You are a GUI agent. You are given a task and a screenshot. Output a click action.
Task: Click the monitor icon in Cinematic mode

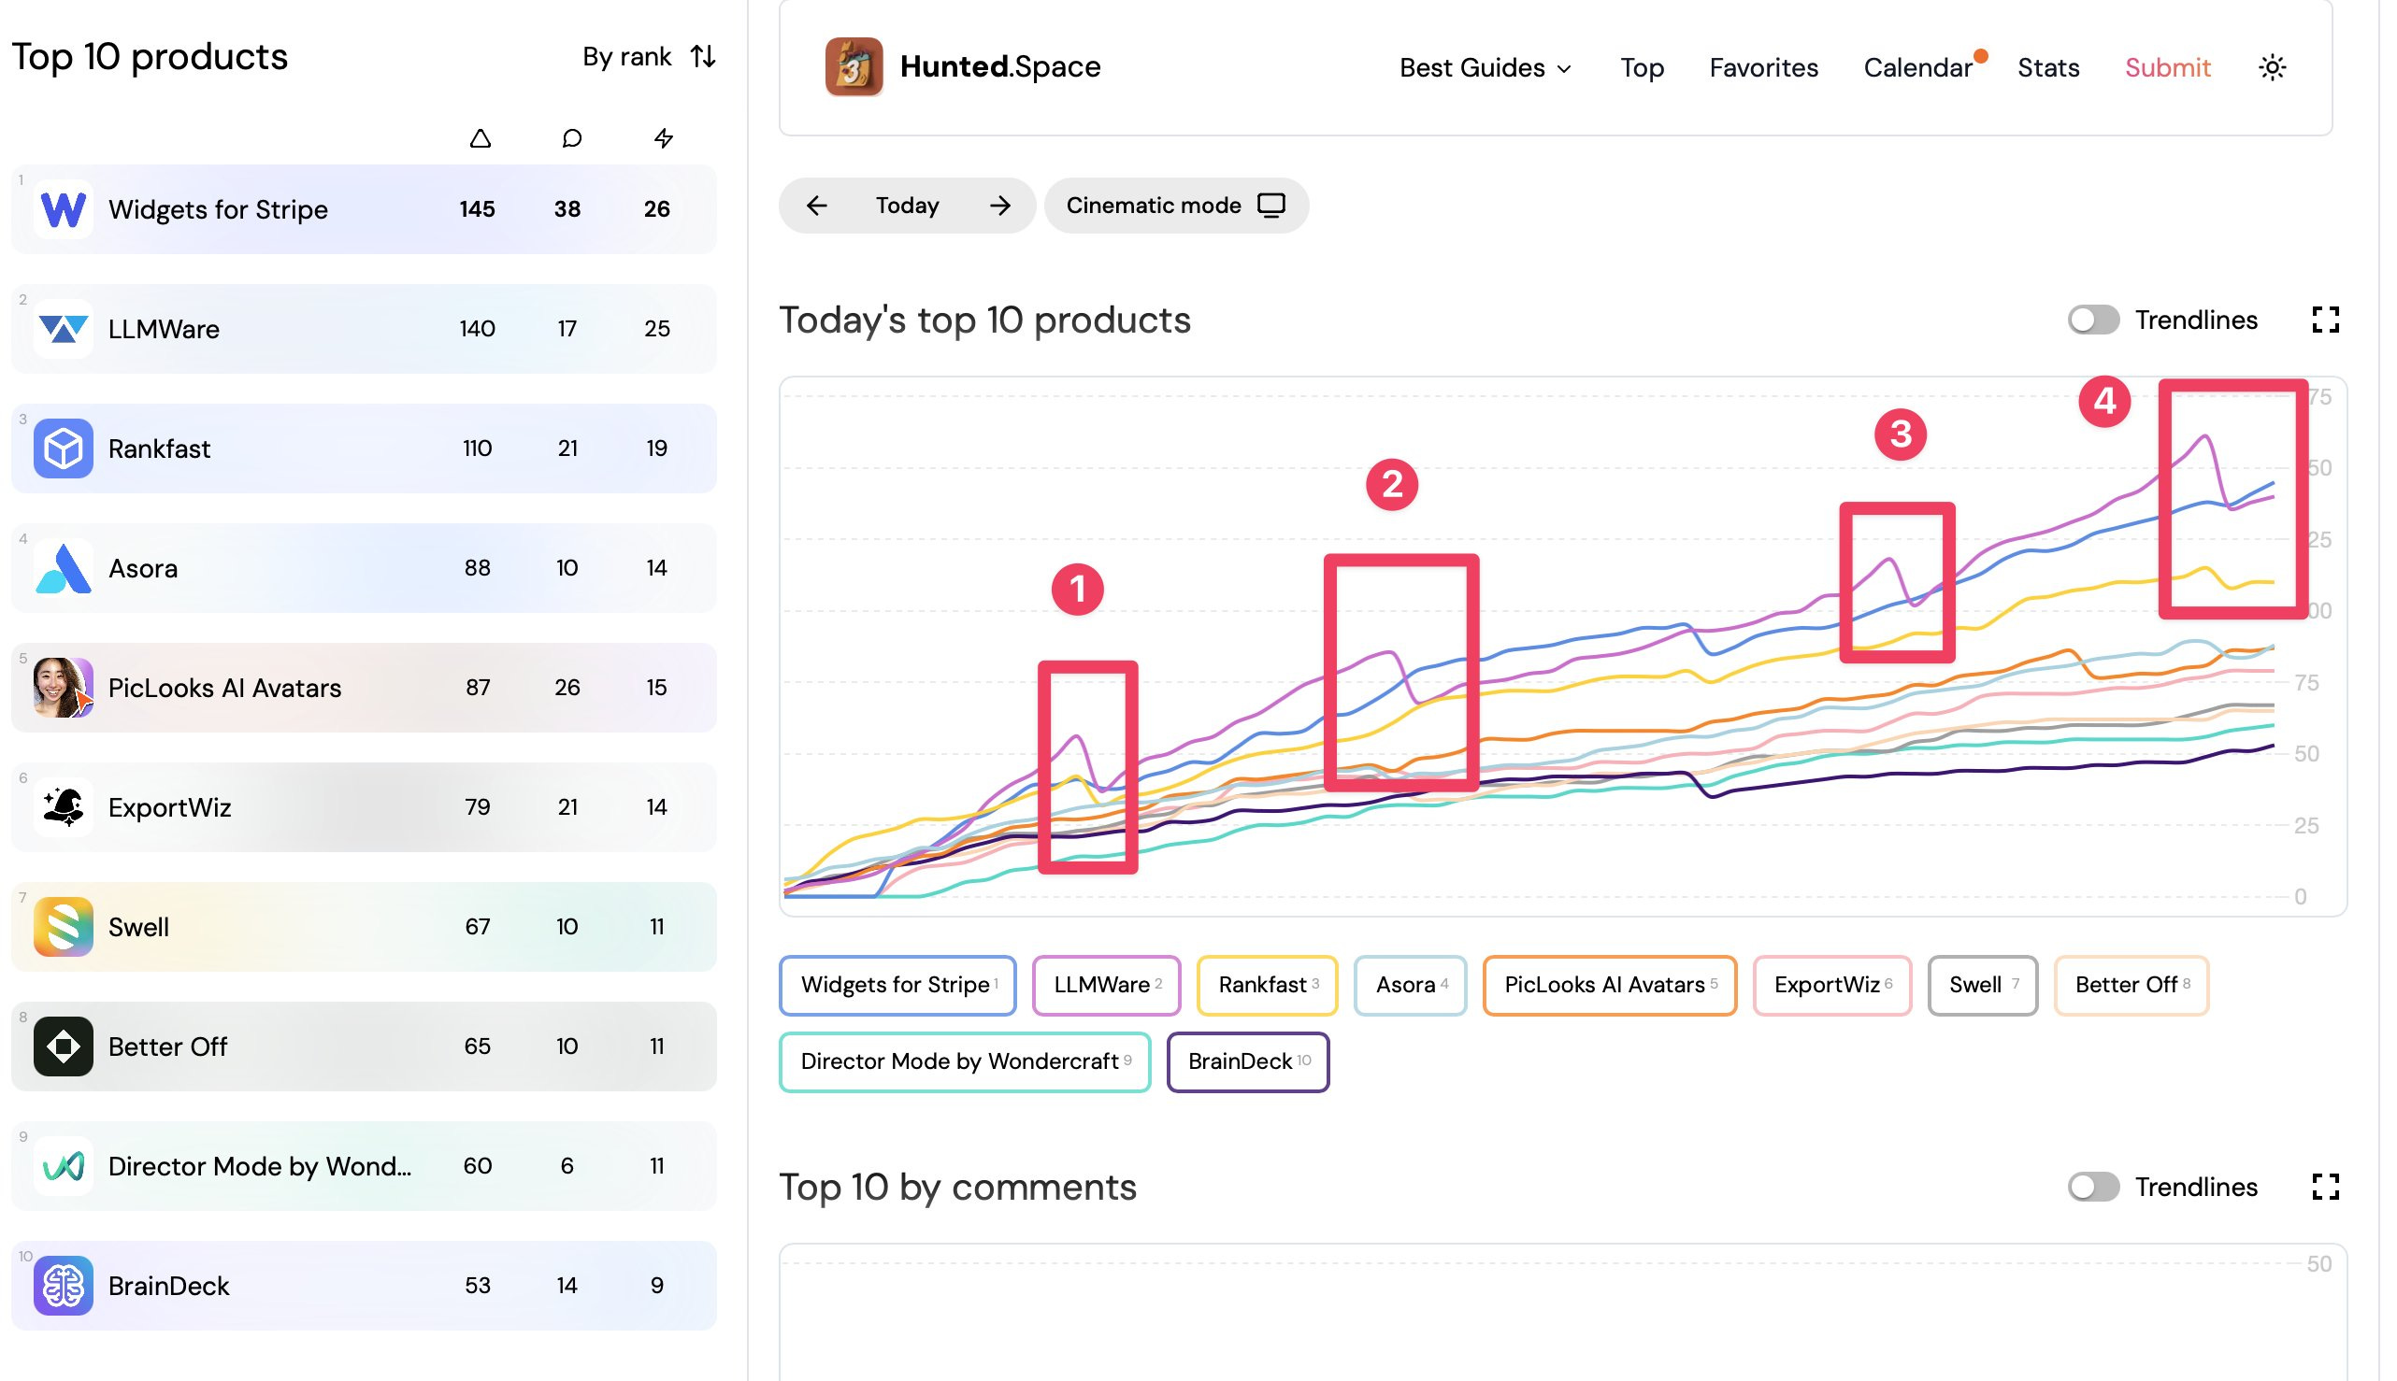(x=1271, y=205)
